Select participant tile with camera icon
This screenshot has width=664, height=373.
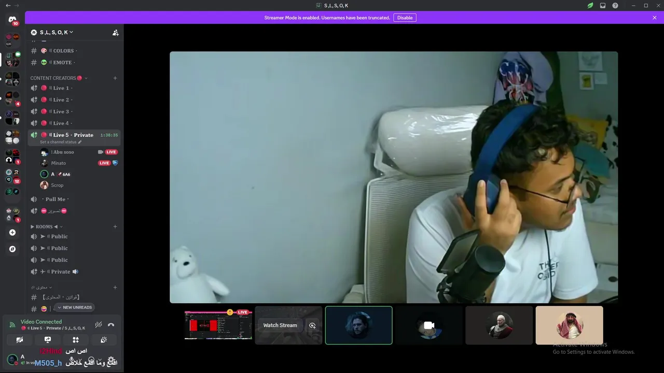(429, 325)
